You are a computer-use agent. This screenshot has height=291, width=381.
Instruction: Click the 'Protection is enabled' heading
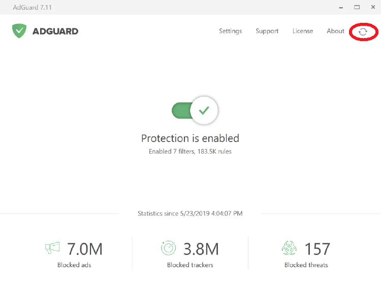point(190,138)
